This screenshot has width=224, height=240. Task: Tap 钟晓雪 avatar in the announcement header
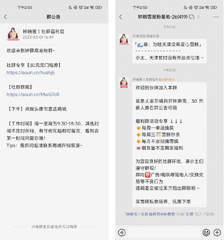tap(13, 34)
